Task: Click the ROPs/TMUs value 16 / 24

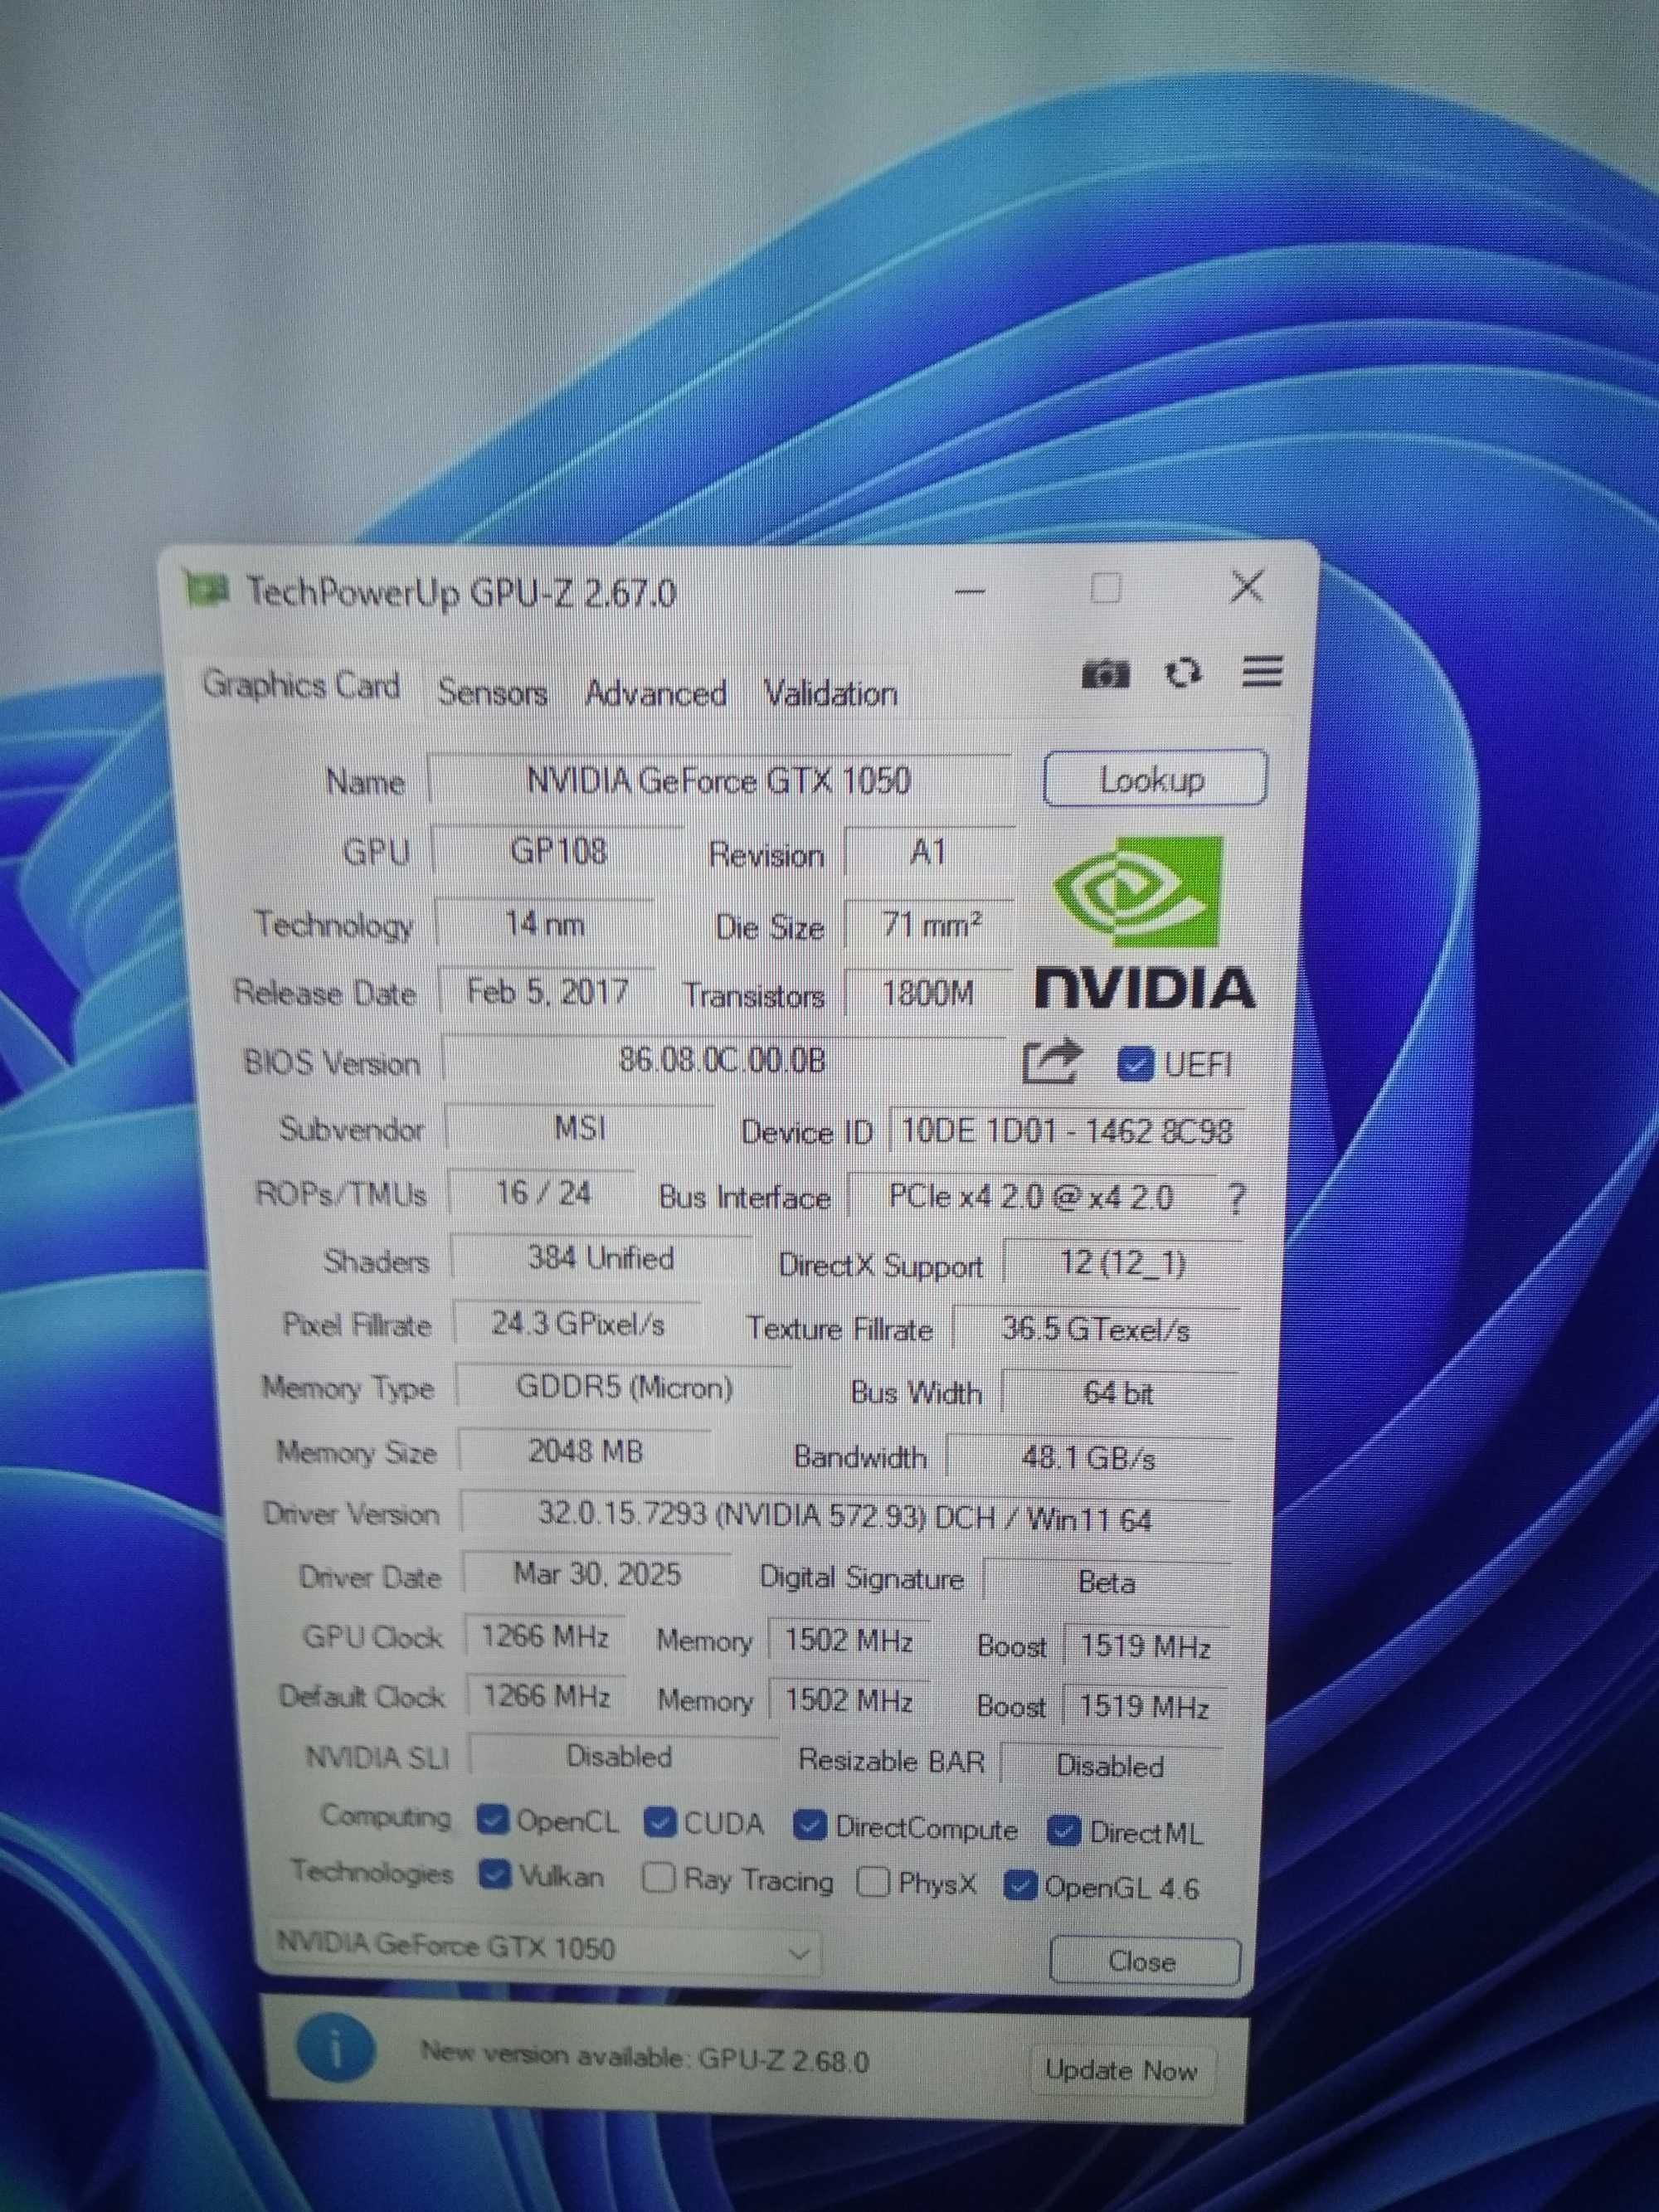Action: 543,1192
